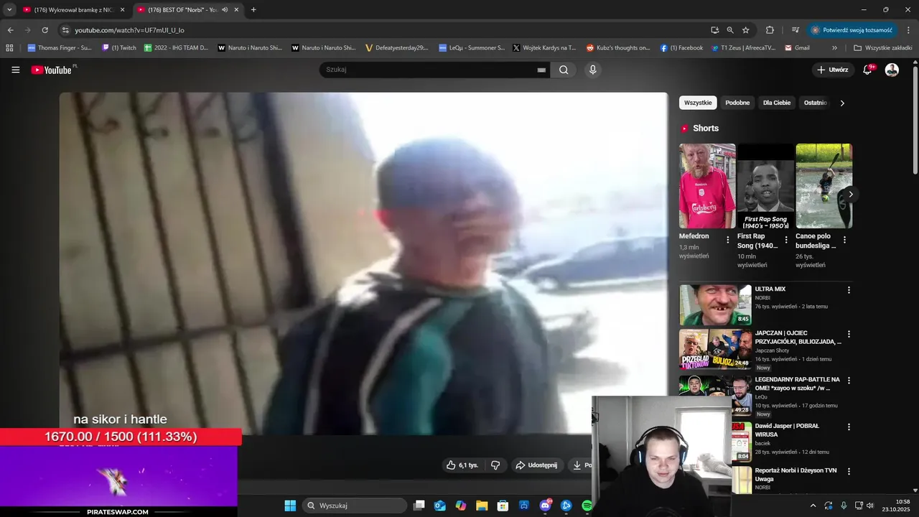Open YouTube notifications bell
This screenshot has height=517, width=919.
(x=868, y=70)
